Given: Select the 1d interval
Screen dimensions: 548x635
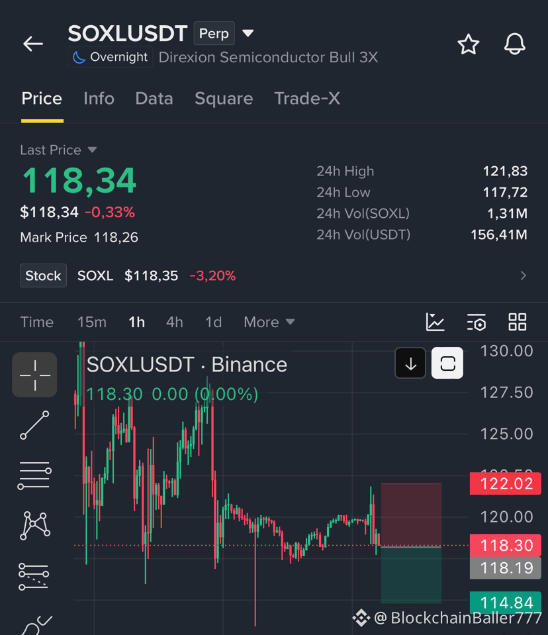Looking at the screenshot, I should pos(213,322).
